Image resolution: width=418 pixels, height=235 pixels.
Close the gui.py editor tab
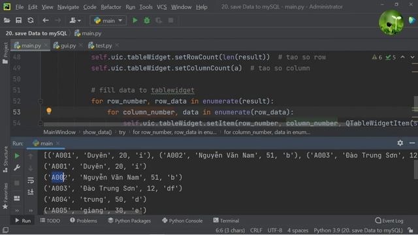(x=81, y=46)
